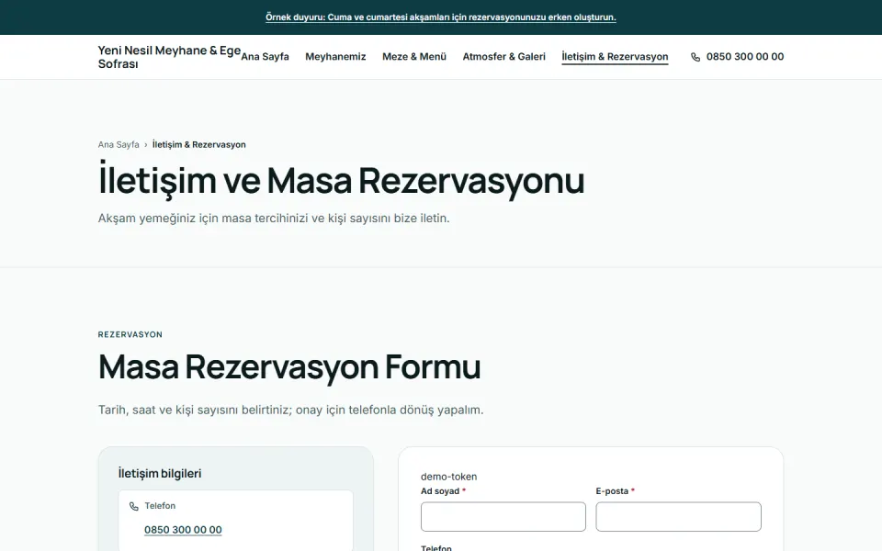882x551 pixels.
Task: Go to Ana Sayfa in the navigation
Action: point(265,57)
